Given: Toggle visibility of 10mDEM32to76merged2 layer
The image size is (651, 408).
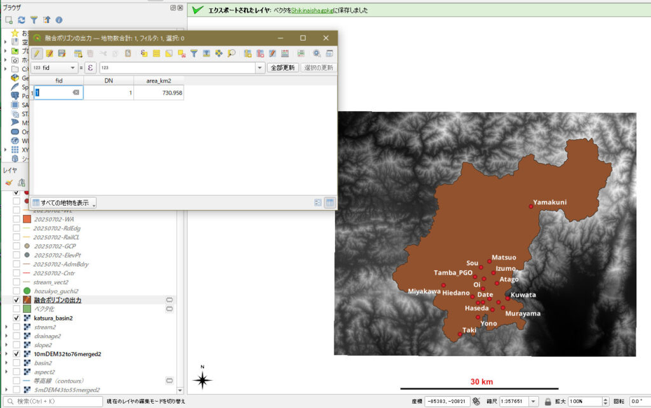Looking at the screenshot, I should 17,353.
